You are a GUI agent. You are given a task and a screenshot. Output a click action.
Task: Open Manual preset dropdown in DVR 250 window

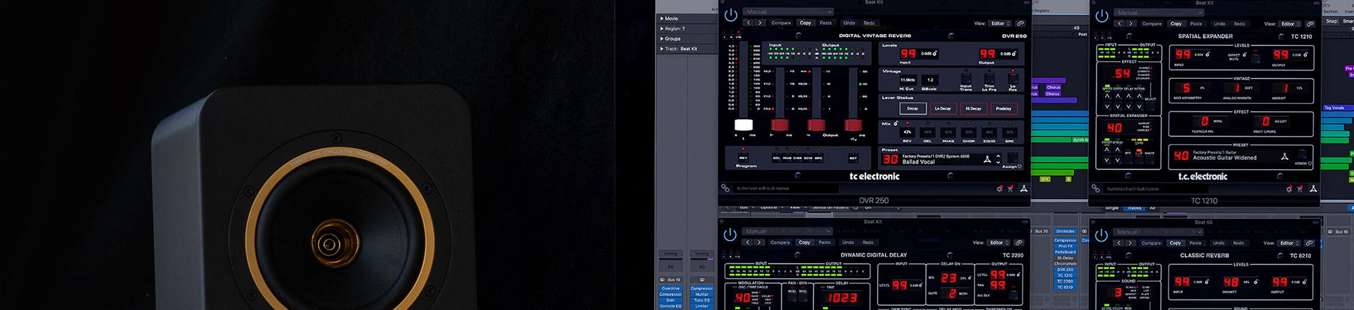(x=788, y=12)
